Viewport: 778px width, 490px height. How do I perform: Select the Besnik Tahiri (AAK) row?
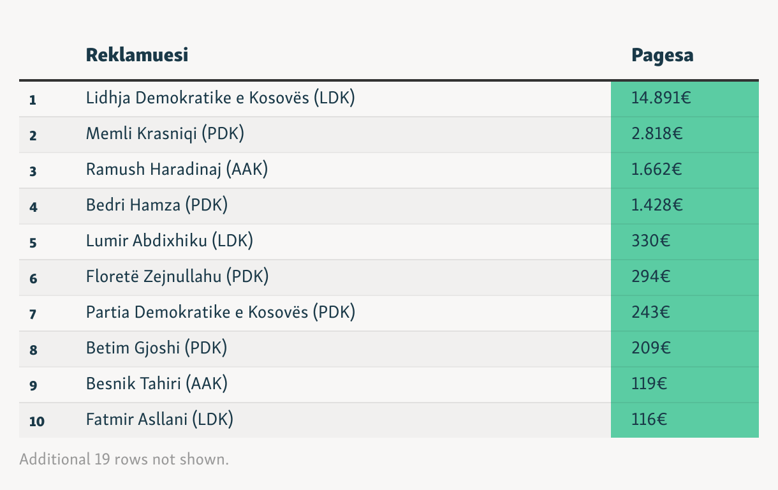389,384
